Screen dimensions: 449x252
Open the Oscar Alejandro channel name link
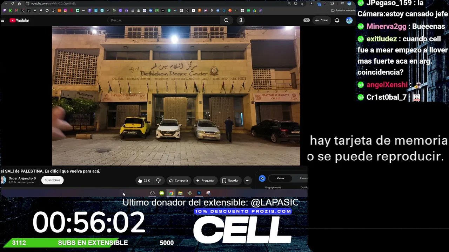[21, 178]
